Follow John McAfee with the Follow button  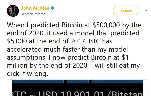126,10
